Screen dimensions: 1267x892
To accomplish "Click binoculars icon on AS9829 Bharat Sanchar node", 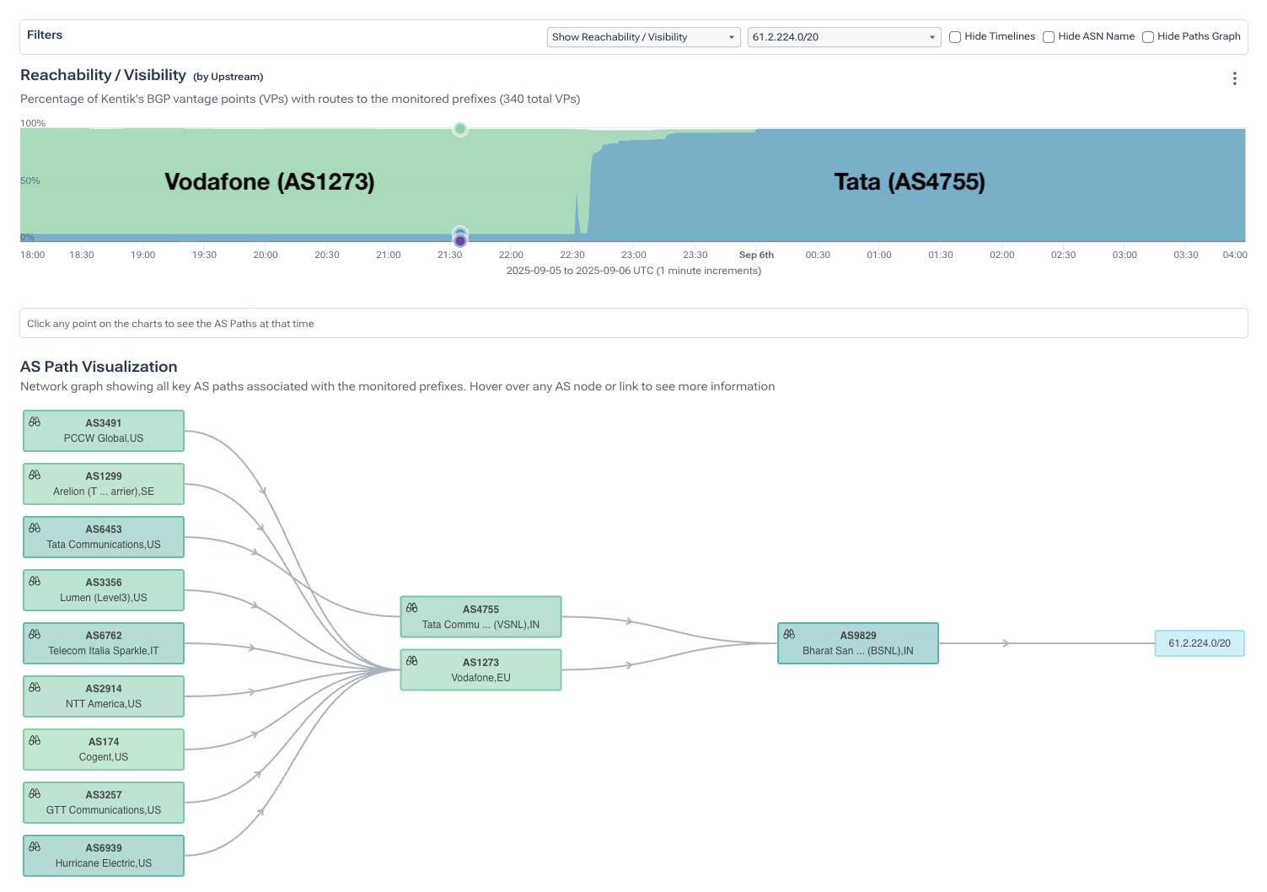I will tap(789, 634).
